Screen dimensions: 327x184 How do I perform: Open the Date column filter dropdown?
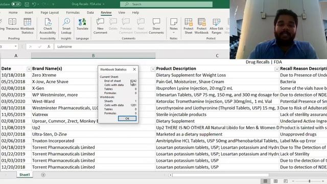tap(29, 69)
